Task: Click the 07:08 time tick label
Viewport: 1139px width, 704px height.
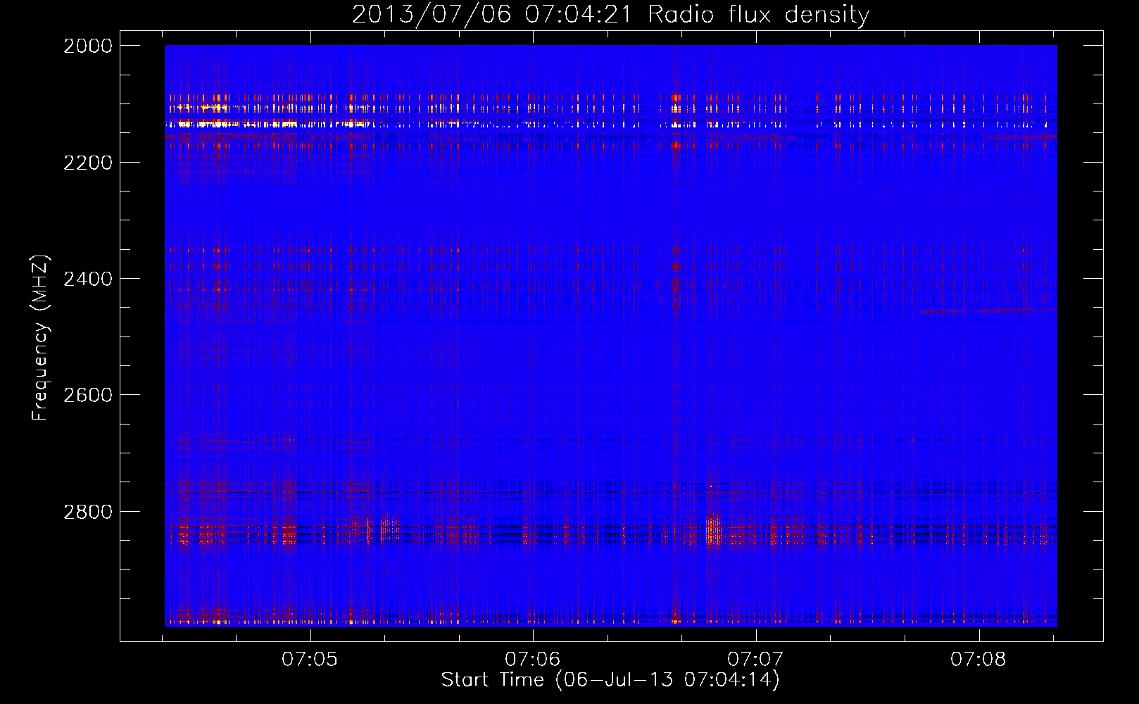Action: point(978,659)
